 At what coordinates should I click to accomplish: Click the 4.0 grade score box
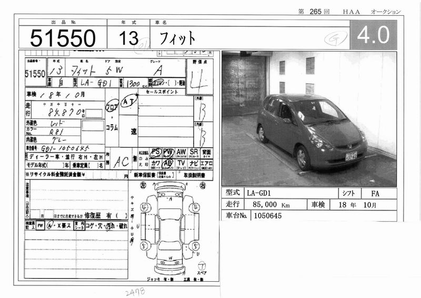(373, 35)
